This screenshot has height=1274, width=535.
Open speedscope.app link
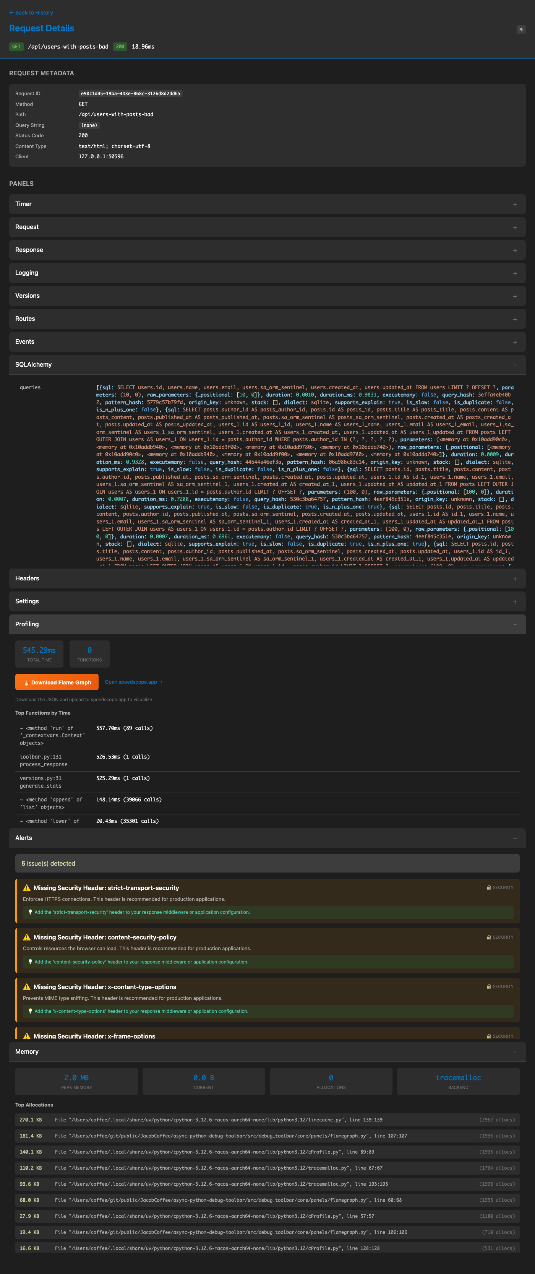pos(133,682)
